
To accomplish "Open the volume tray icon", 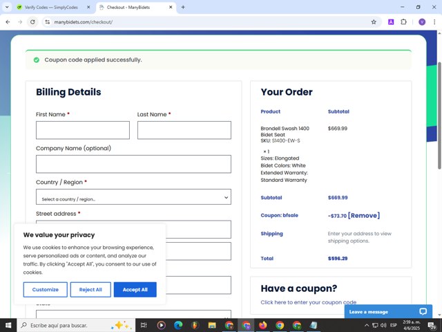I will [x=383, y=325].
